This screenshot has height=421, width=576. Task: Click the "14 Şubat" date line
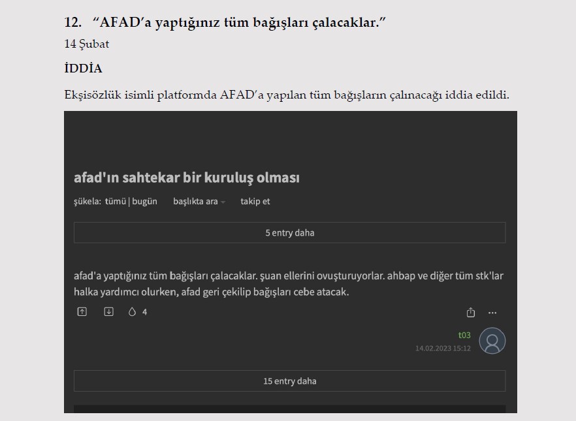(x=87, y=44)
